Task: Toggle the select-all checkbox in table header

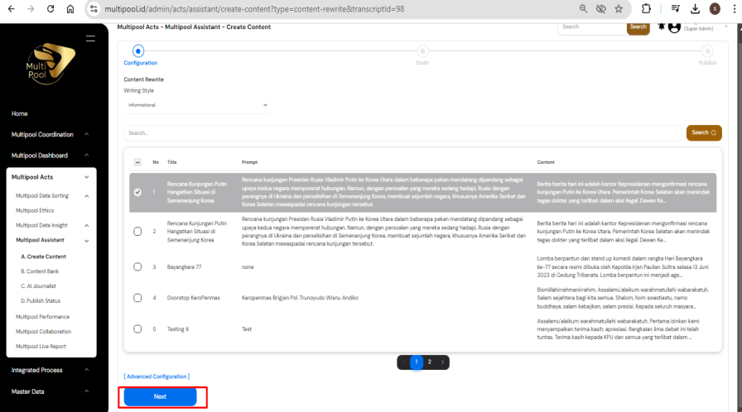Action: 137,162
